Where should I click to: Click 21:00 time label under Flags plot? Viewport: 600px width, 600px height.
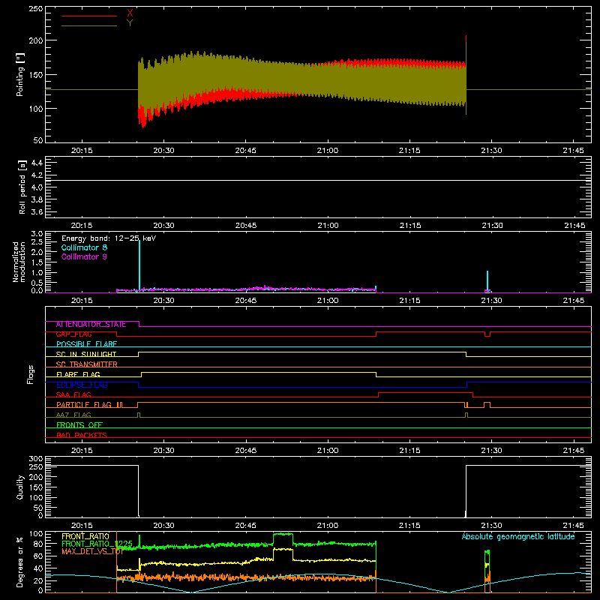pyautogui.click(x=328, y=451)
